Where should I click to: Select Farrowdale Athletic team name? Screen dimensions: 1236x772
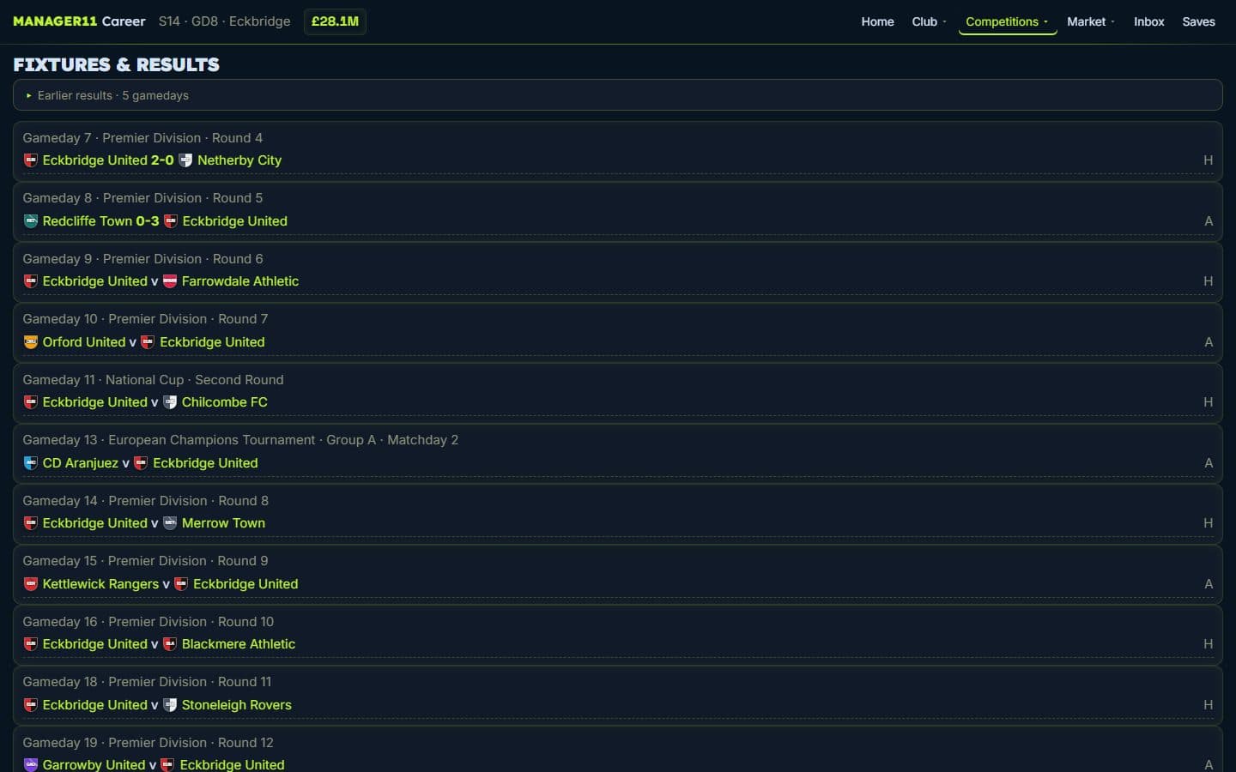coord(240,281)
